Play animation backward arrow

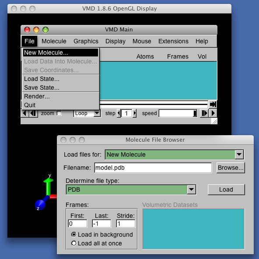point(24,113)
